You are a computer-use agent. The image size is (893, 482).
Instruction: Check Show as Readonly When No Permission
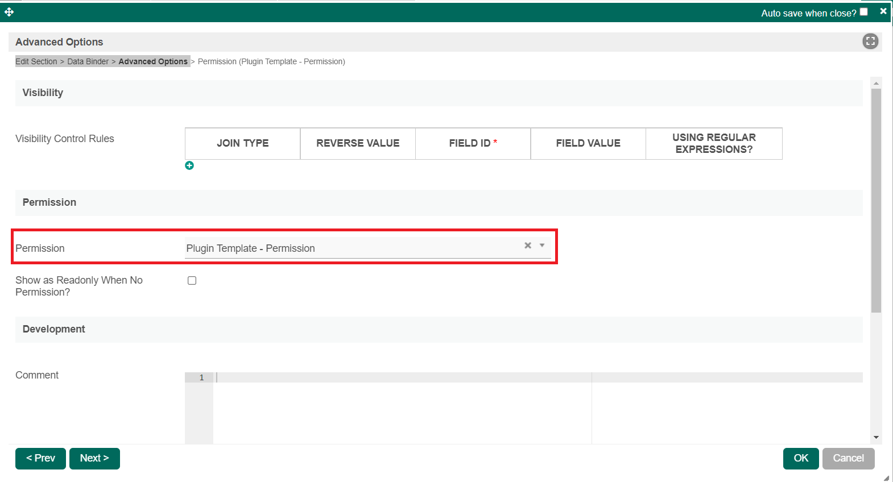click(192, 281)
